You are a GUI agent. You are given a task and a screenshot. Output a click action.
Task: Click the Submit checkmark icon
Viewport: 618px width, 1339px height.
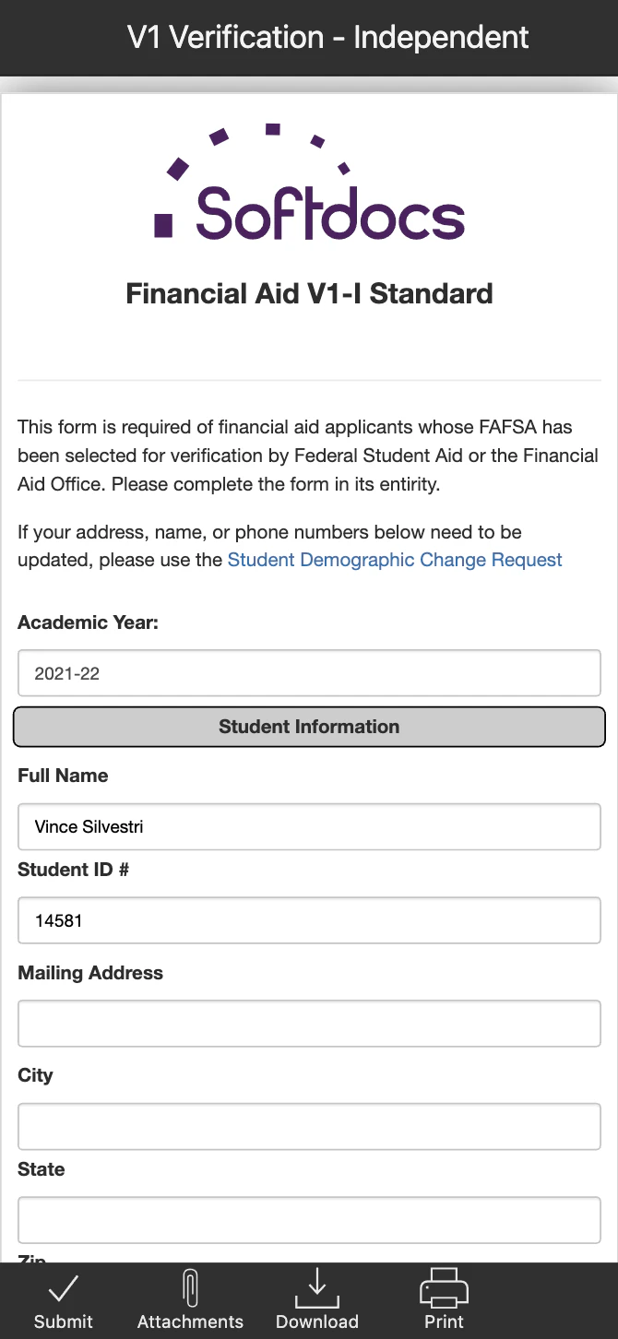63,1288
